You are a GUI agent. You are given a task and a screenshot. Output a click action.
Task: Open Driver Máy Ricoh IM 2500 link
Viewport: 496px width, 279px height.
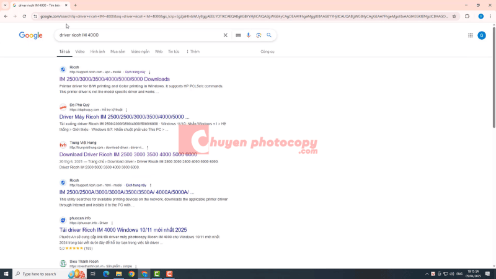125,117
